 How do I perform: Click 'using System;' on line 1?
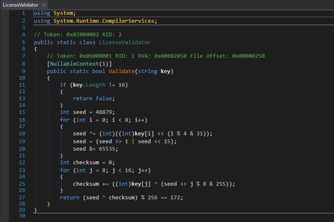point(55,13)
